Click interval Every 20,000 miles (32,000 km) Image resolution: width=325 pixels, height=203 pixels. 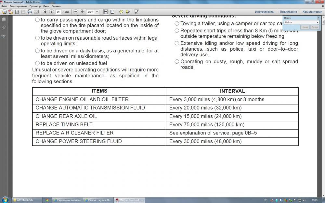click(205, 108)
